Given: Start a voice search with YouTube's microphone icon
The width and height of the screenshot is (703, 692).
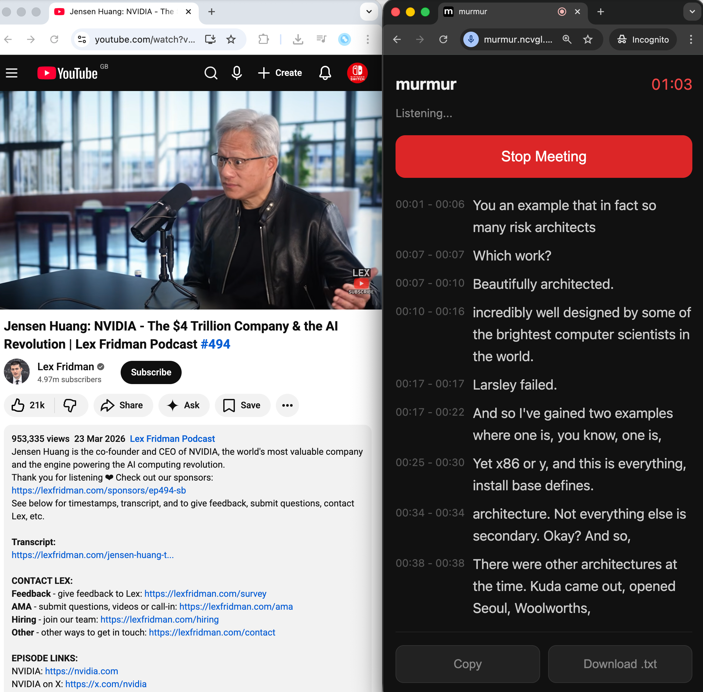Looking at the screenshot, I should coord(236,73).
